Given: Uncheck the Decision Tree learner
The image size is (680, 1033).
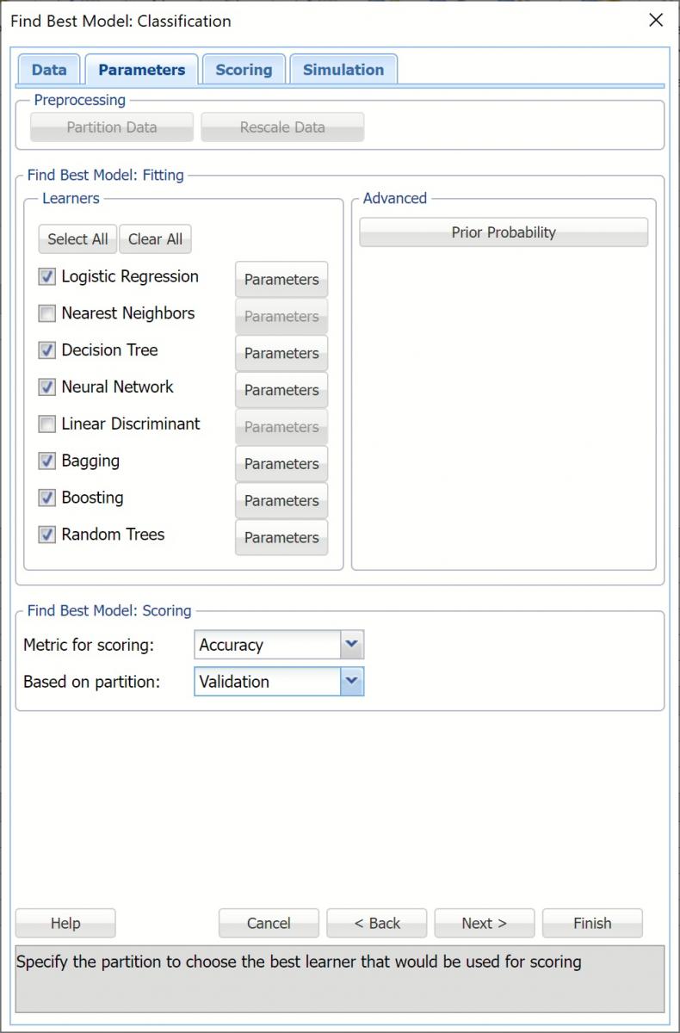Looking at the screenshot, I should point(47,351).
